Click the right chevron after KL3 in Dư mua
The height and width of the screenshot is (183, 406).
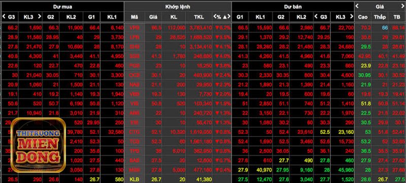click(x=40, y=17)
